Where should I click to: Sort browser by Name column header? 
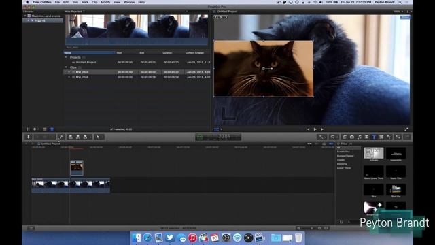pos(89,53)
